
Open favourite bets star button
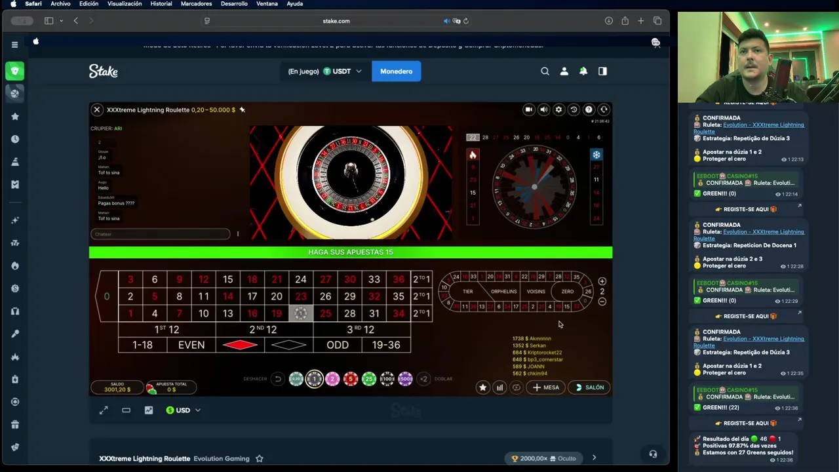[x=483, y=387]
